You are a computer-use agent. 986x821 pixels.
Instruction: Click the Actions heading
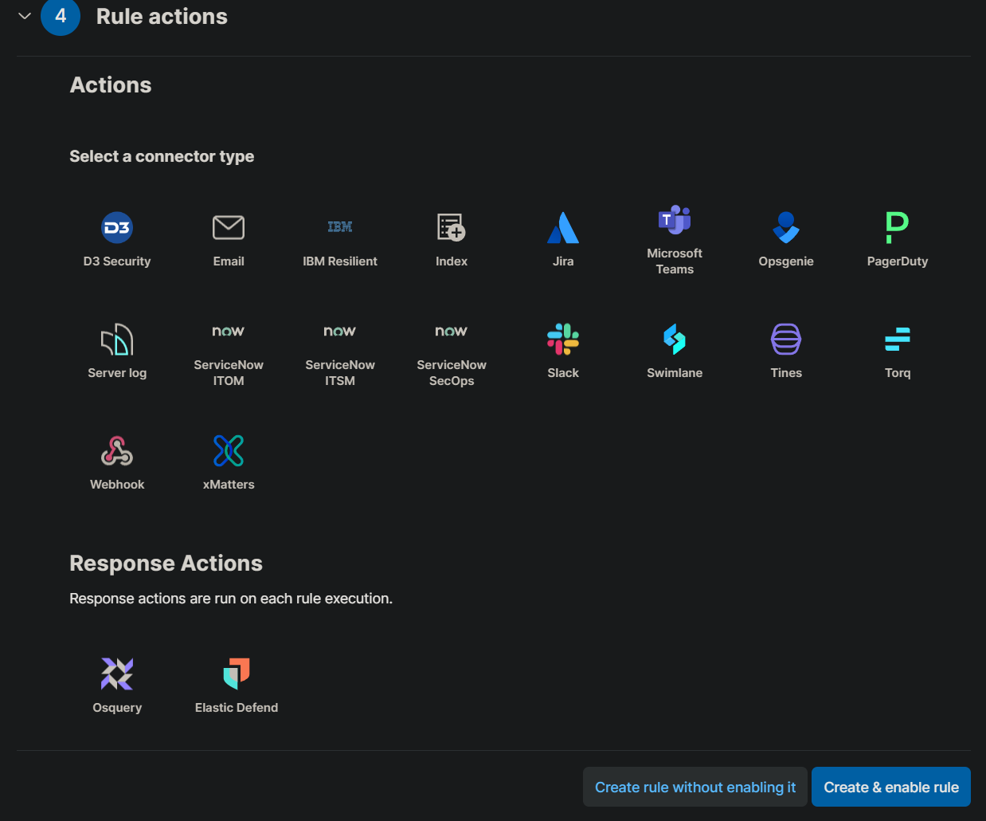click(111, 85)
